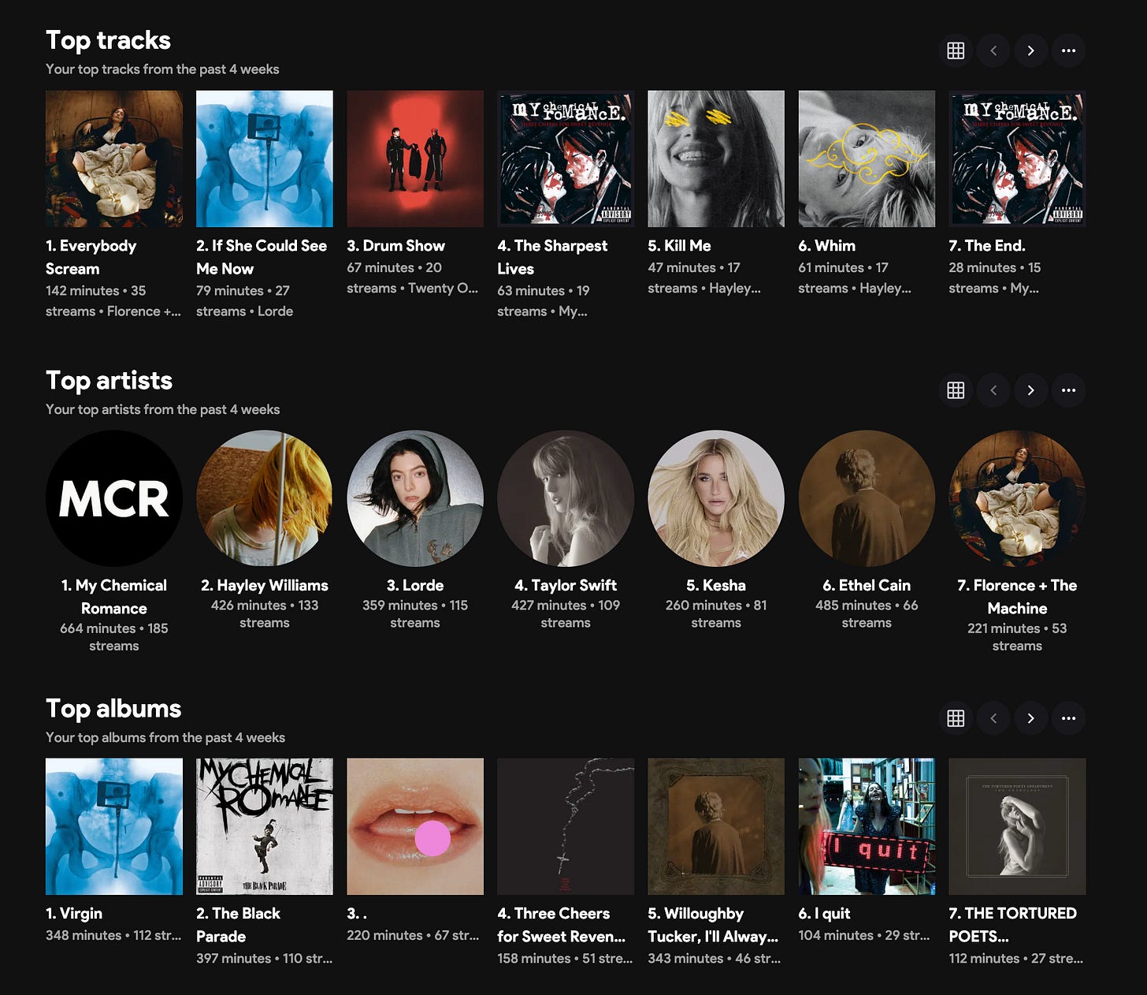Click '4. Three Cheers for Sweet Reven...' title
Image resolution: width=1147 pixels, height=995 pixels.
[x=561, y=925]
